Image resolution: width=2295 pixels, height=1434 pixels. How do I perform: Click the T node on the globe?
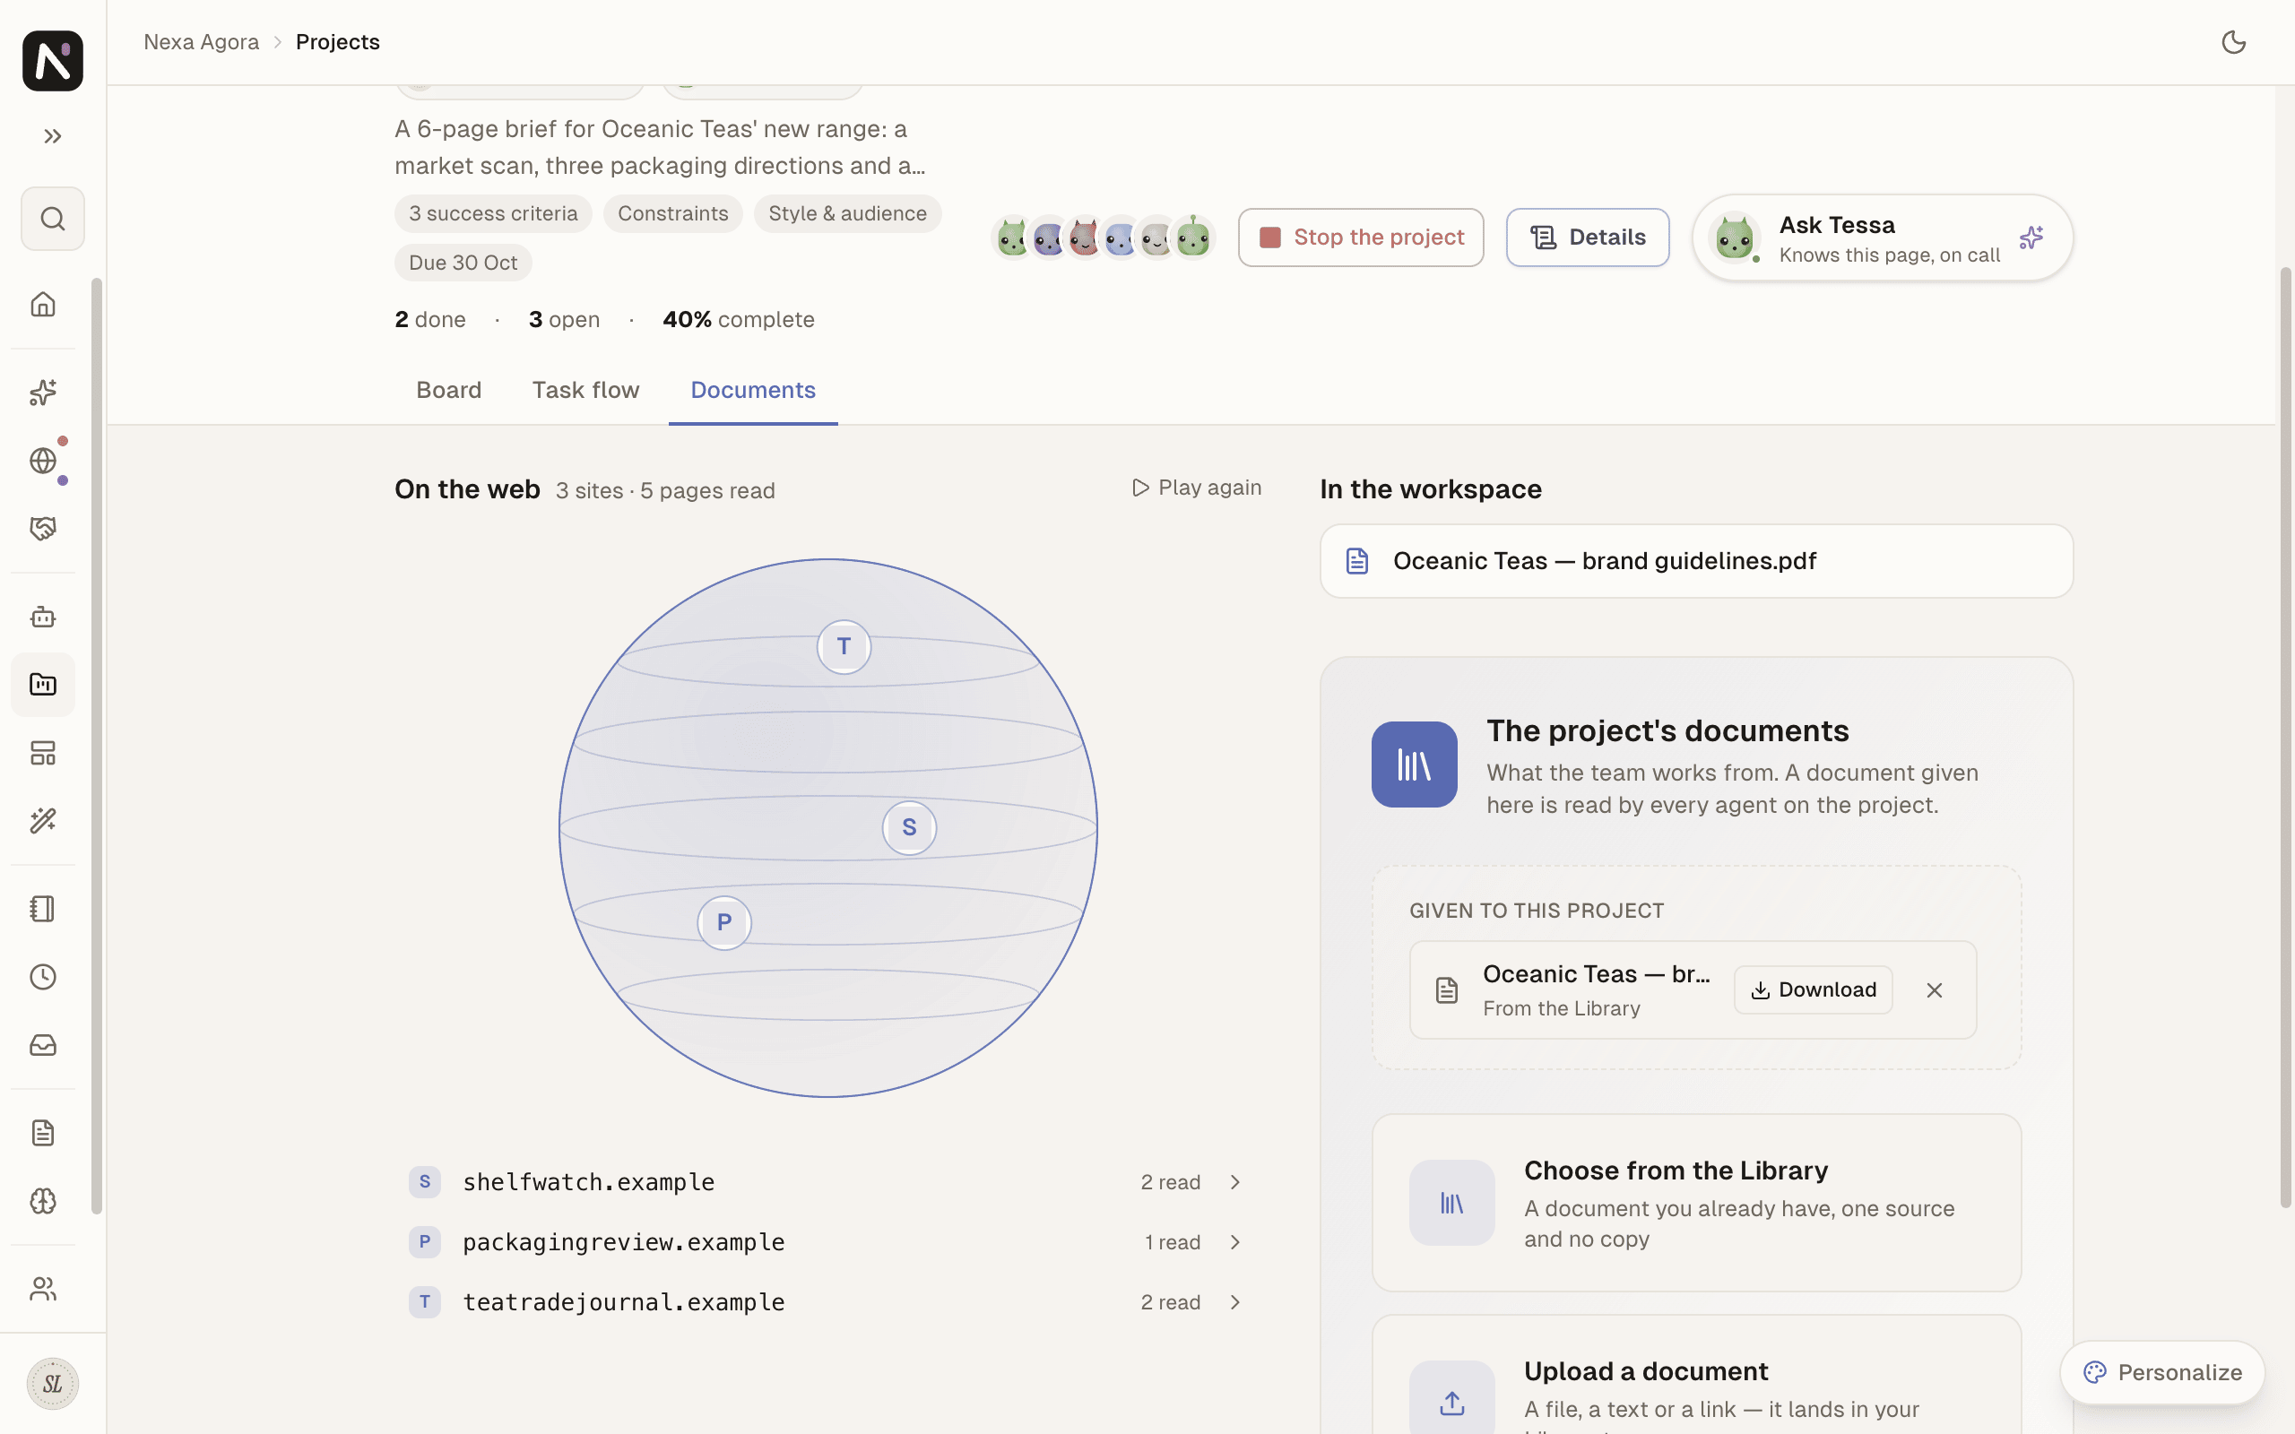(844, 647)
